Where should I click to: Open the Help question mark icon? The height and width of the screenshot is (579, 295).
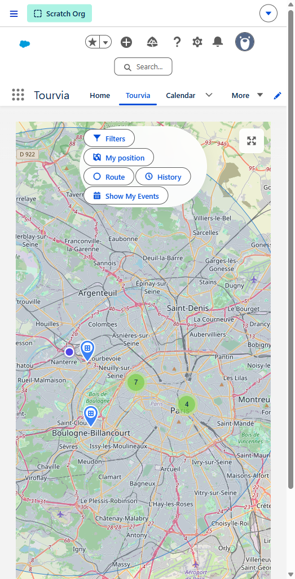click(177, 42)
